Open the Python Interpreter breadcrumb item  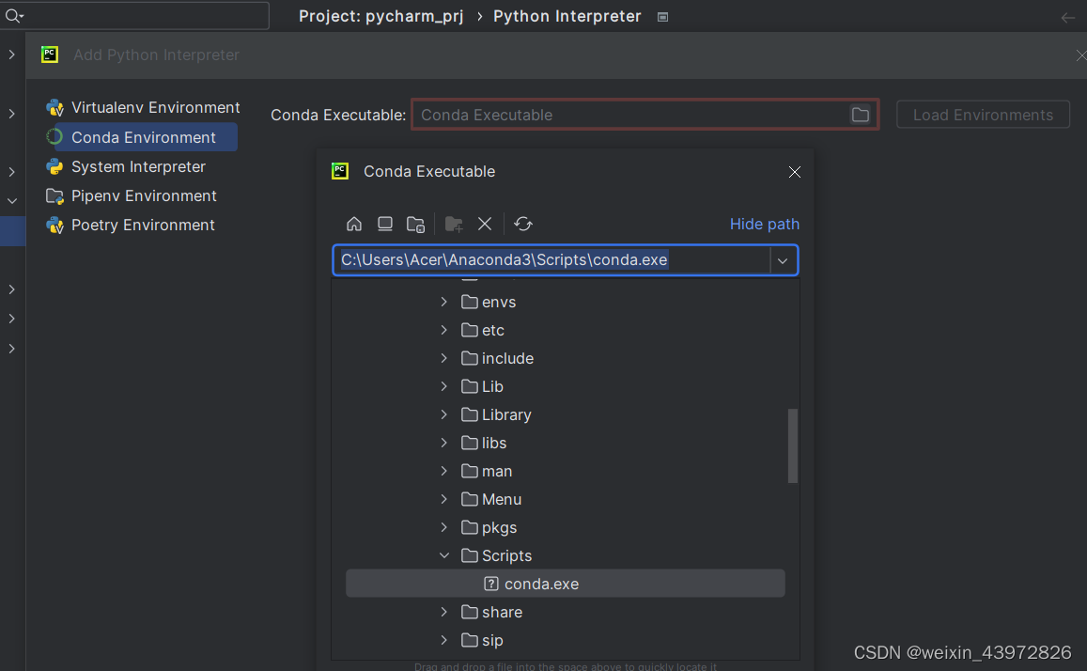(x=567, y=15)
